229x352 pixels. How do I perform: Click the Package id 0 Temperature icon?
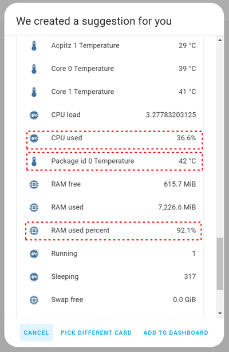click(x=34, y=161)
